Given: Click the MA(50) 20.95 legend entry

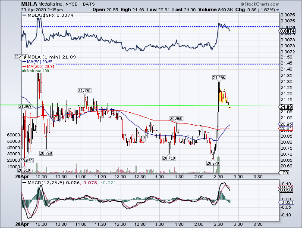Looking at the screenshot, I should point(38,62).
